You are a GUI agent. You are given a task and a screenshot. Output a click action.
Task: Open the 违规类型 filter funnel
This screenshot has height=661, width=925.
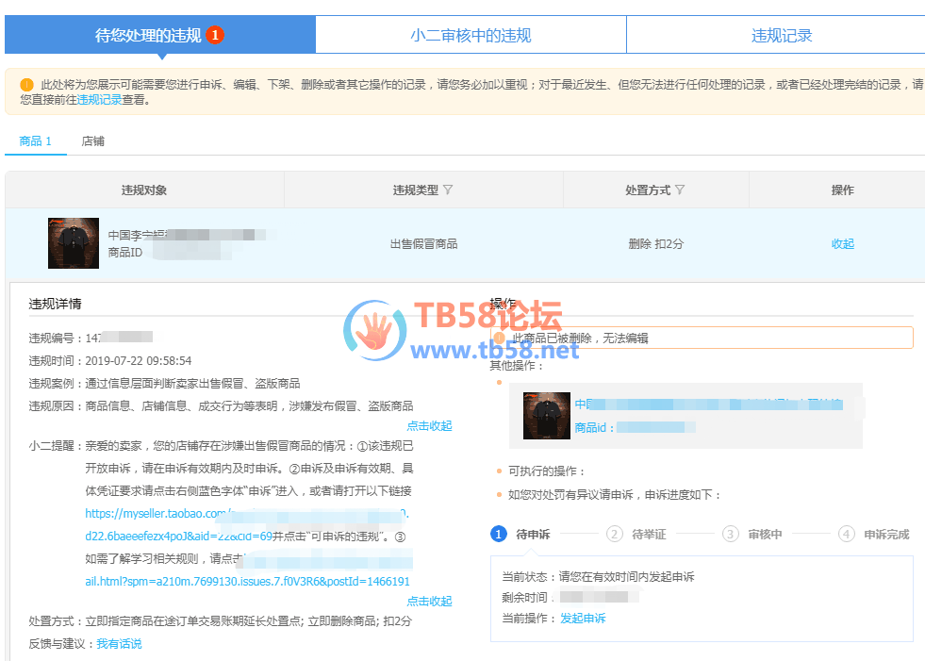(x=448, y=190)
